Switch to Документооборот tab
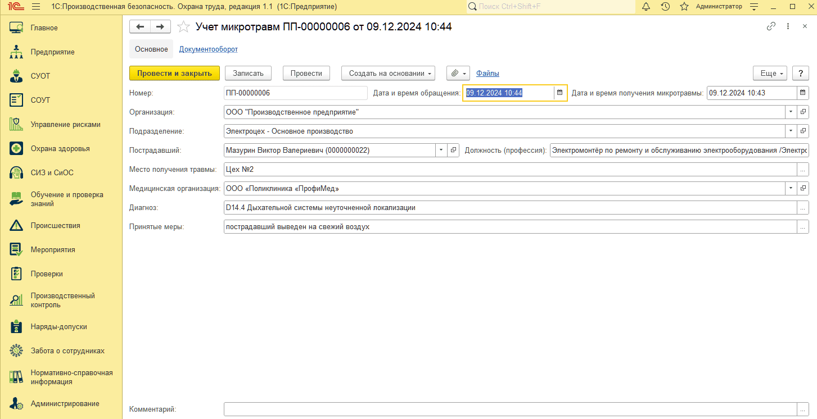 tap(209, 49)
